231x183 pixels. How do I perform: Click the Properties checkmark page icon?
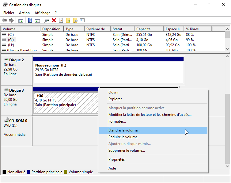tap(61, 21)
